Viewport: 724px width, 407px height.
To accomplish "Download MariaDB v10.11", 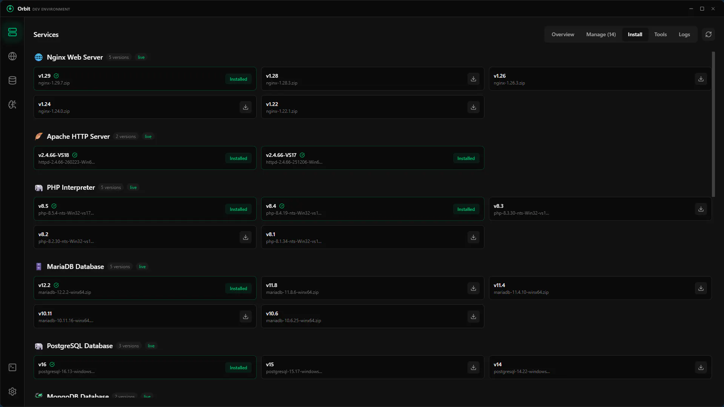I will 246,316.
